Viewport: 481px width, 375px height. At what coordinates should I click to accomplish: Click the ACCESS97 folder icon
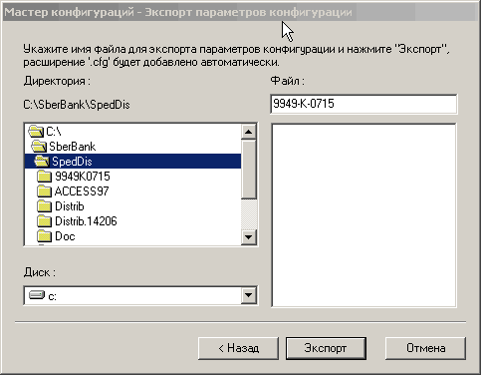(x=44, y=191)
